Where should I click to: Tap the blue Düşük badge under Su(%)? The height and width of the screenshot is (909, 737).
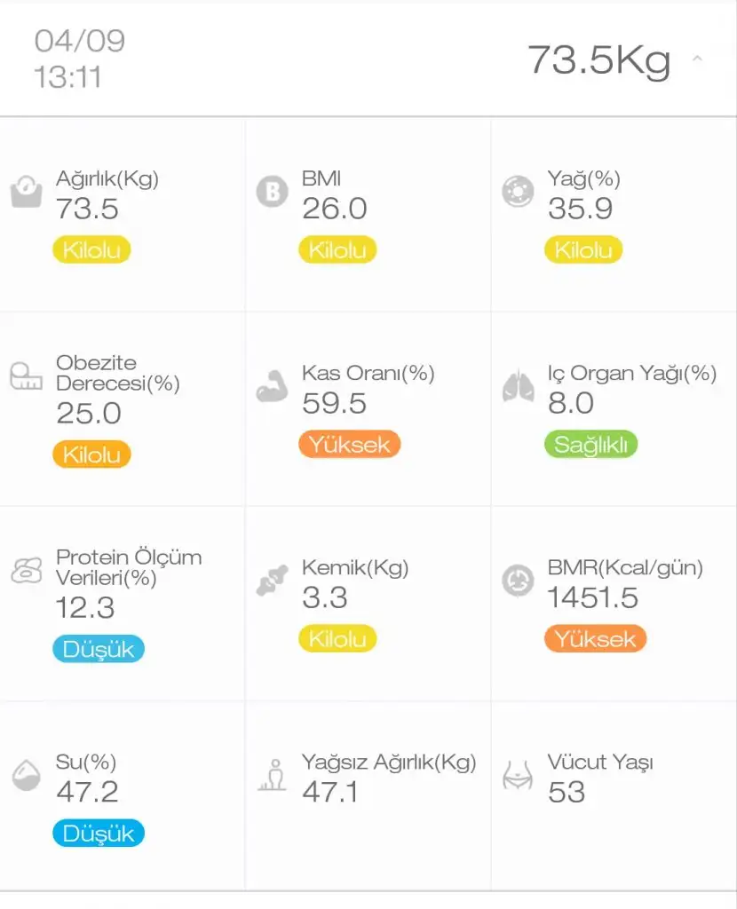point(98,834)
